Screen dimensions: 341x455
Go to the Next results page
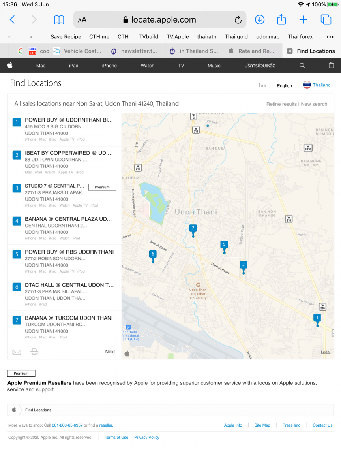[110, 352]
